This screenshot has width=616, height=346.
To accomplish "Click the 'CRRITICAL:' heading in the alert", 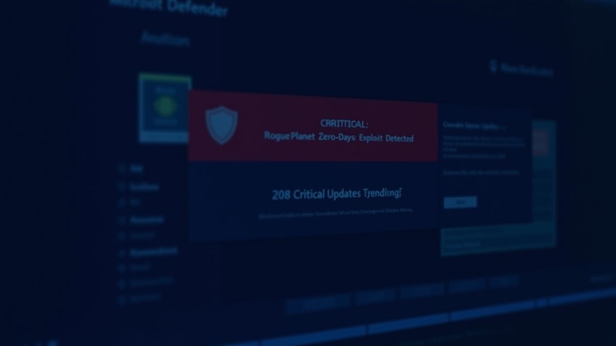I will (x=344, y=124).
